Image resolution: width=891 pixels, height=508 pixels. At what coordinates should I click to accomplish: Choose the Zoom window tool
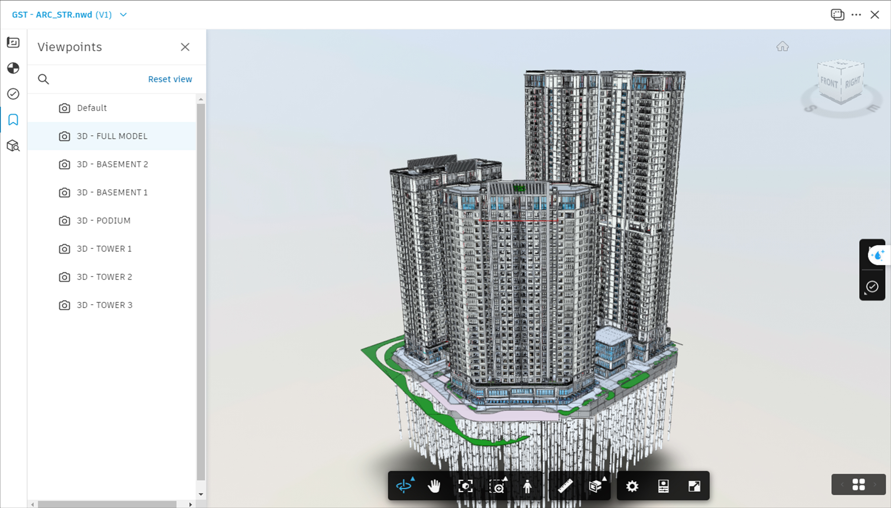(x=497, y=486)
